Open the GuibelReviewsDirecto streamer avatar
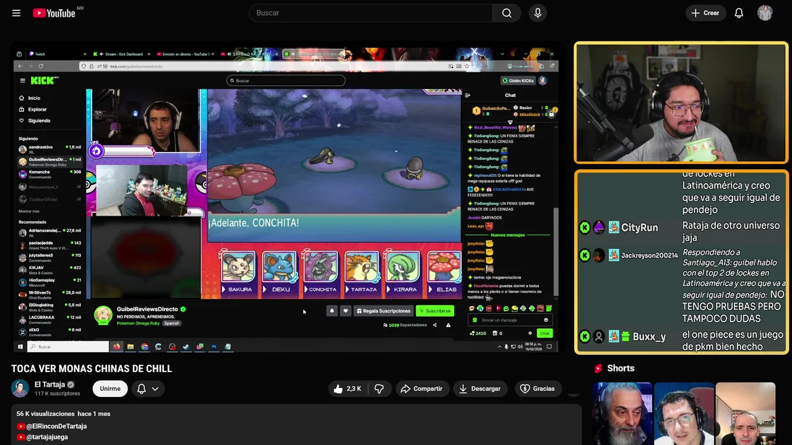 (103, 315)
